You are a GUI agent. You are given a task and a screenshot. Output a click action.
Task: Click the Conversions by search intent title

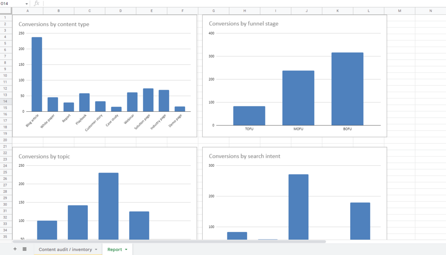tap(245, 156)
